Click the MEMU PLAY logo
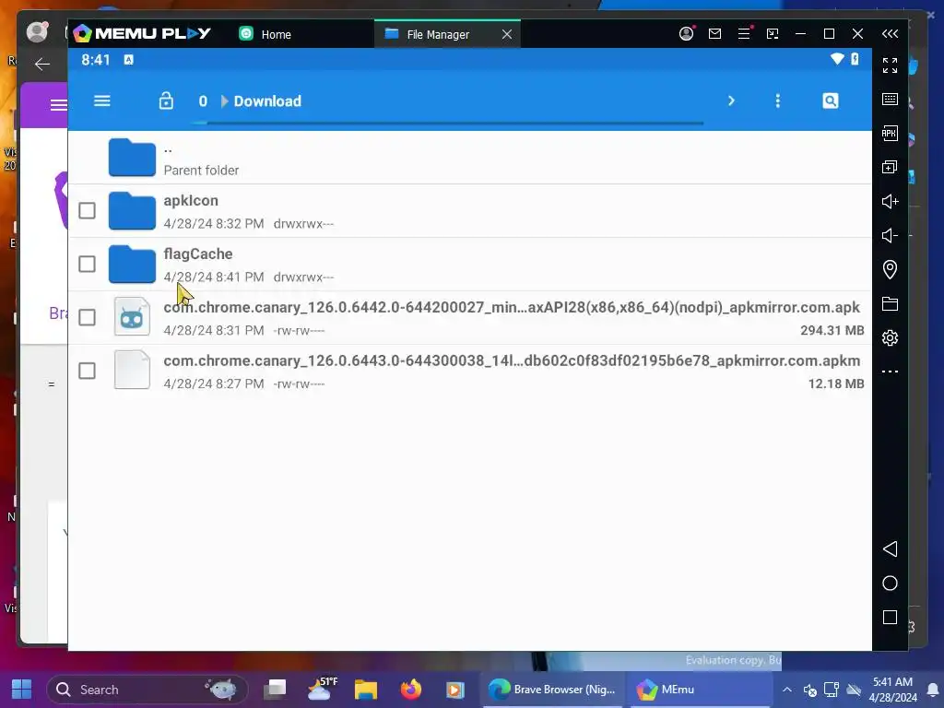The height and width of the screenshot is (708, 944). [x=142, y=34]
